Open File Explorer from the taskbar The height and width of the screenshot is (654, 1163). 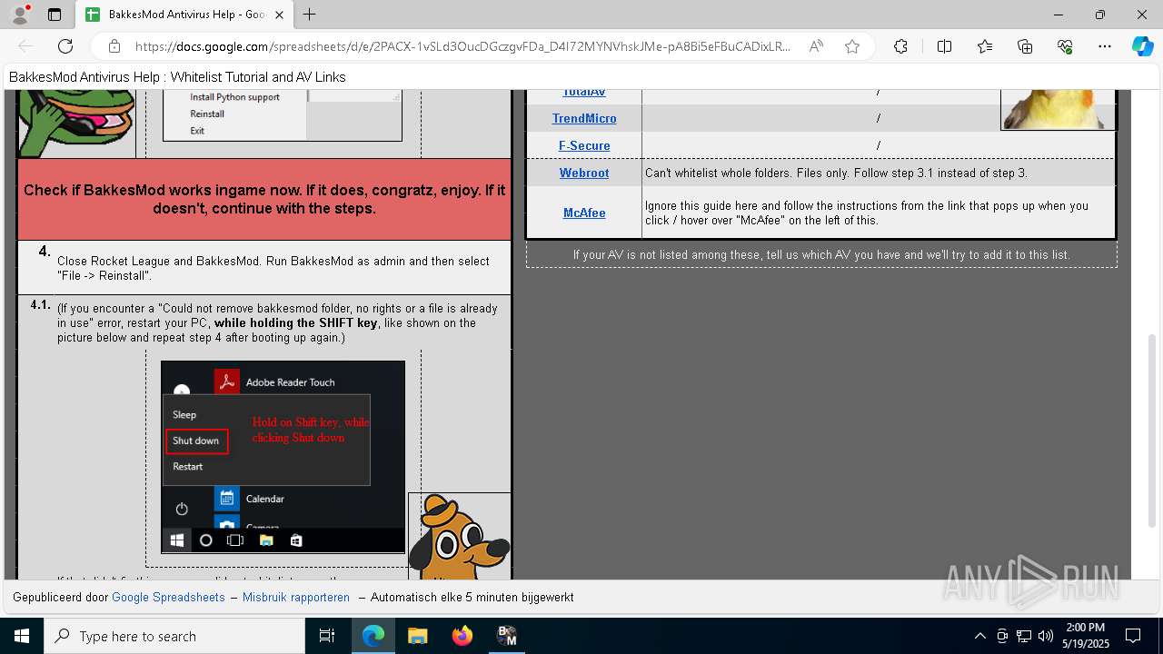coord(417,636)
